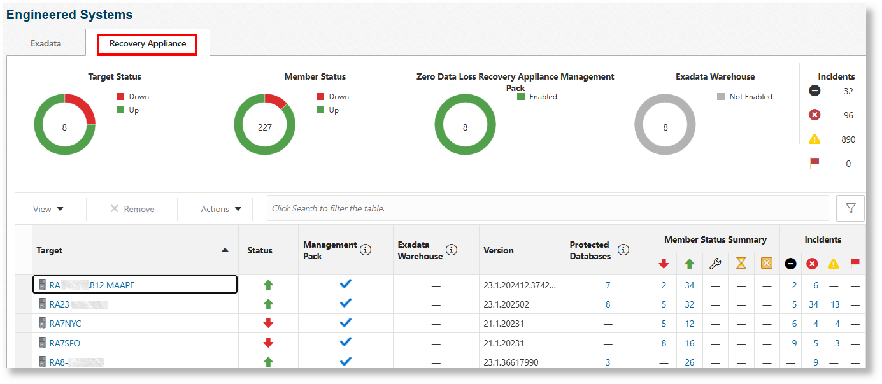The height and width of the screenshot is (384, 882).
Task: Click Protected Databases info icon
Action: tap(623, 250)
